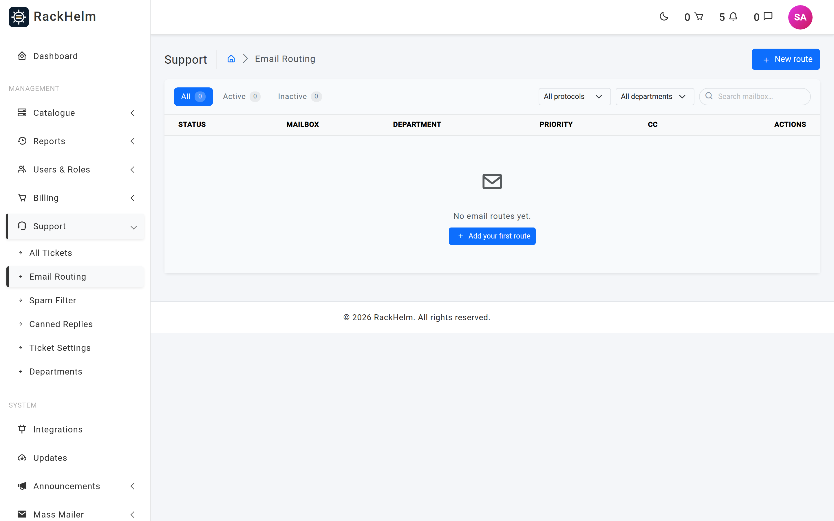
Task: Click Add your first route button
Action: pos(492,236)
